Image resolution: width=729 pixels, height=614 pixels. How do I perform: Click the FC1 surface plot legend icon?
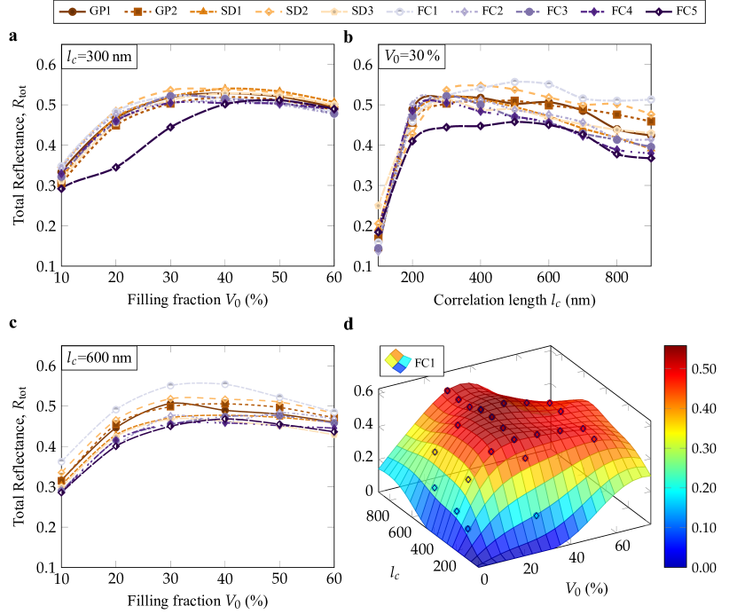click(x=396, y=361)
